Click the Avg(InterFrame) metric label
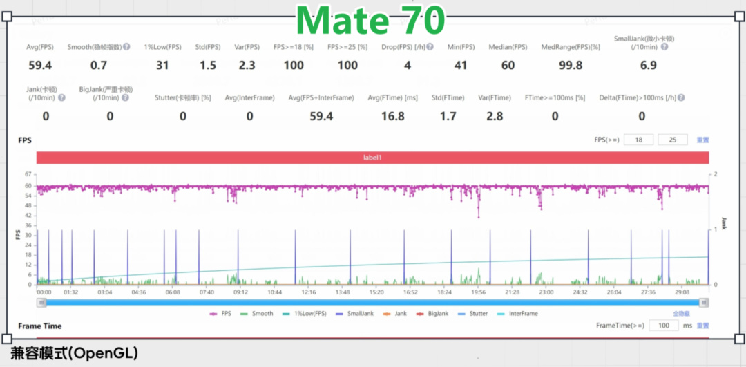The width and height of the screenshot is (746, 367). [x=250, y=97]
